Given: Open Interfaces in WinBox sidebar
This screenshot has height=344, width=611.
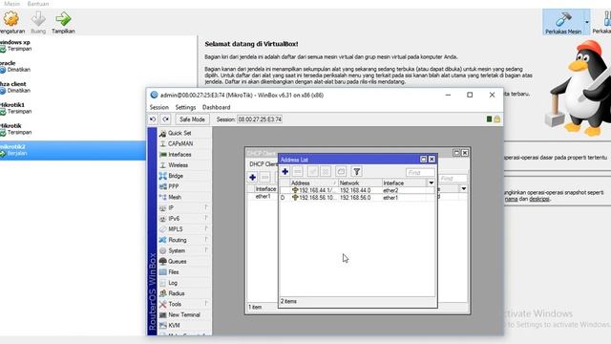Looking at the screenshot, I should [x=180, y=155].
